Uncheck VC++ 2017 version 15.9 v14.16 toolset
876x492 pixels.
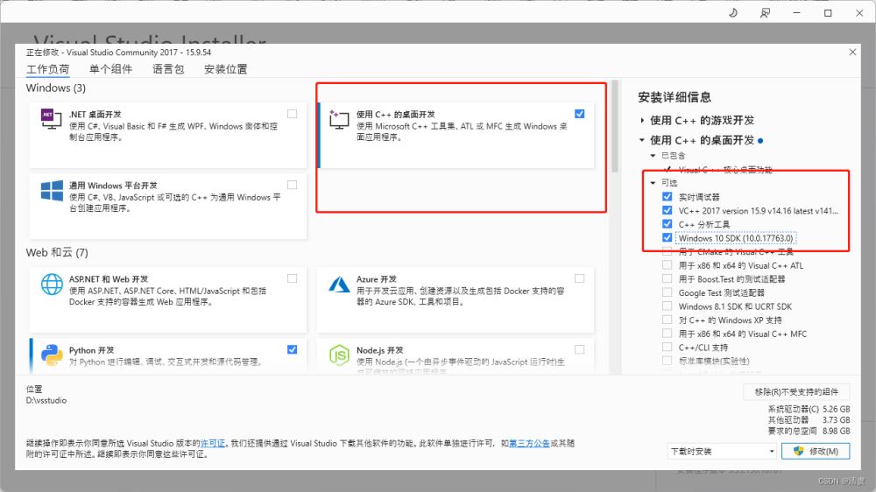[x=667, y=210]
